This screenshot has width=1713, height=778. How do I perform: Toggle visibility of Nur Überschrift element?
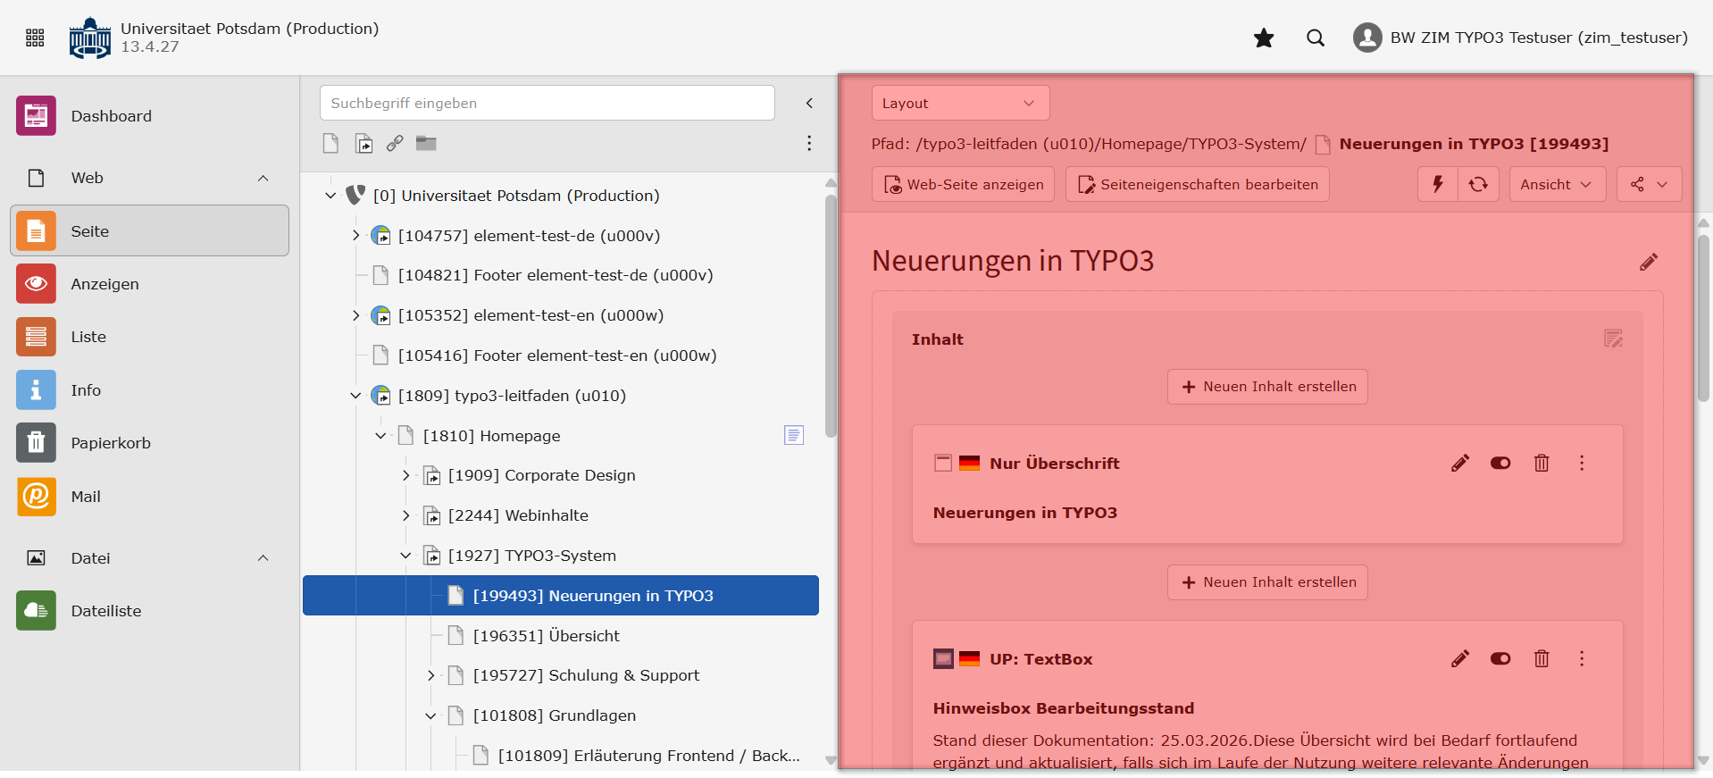click(x=1500, y=463)
